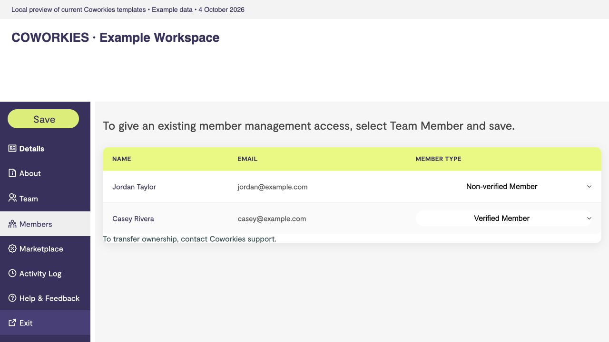The image size is (609, 342).
Task: Select the Members menu label
Action: [36, 224]
